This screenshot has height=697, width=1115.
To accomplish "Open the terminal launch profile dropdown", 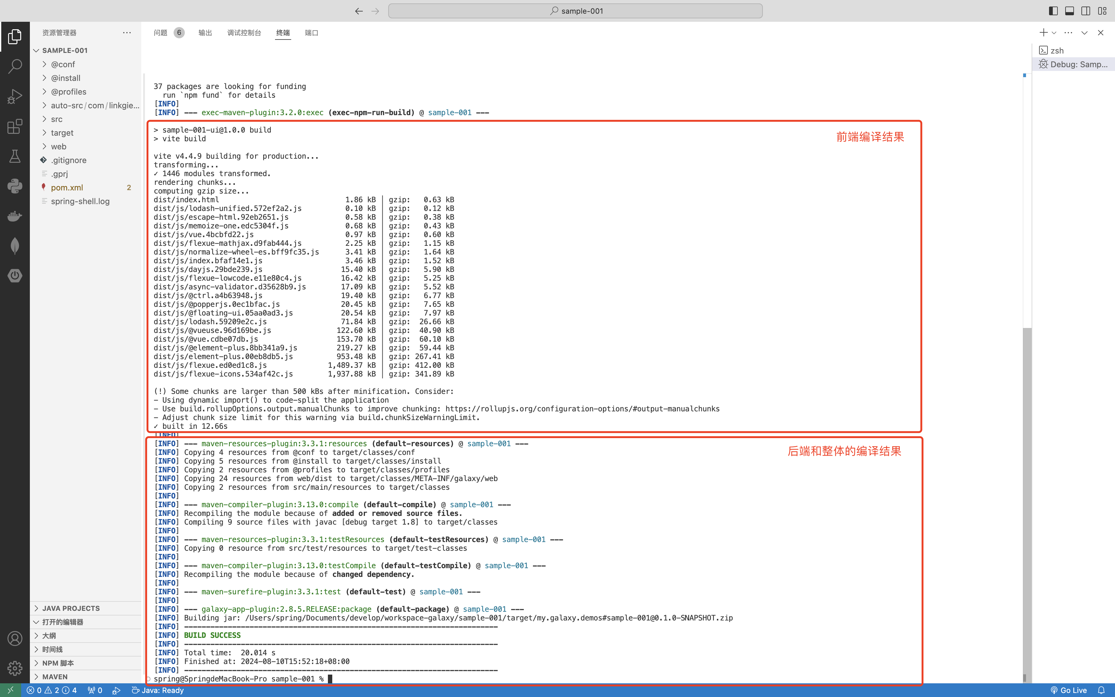I will 1054,33.
